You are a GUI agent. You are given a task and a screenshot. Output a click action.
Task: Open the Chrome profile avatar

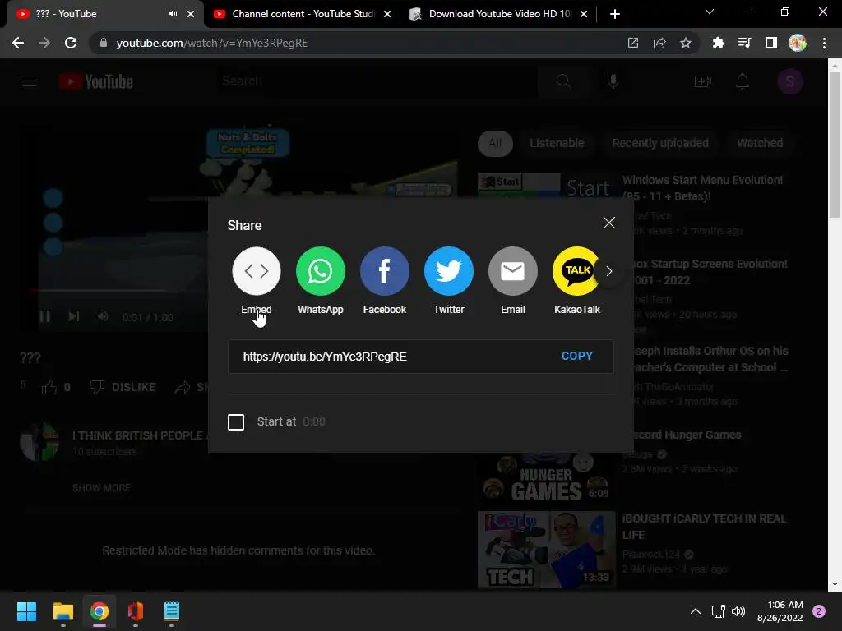798,43
